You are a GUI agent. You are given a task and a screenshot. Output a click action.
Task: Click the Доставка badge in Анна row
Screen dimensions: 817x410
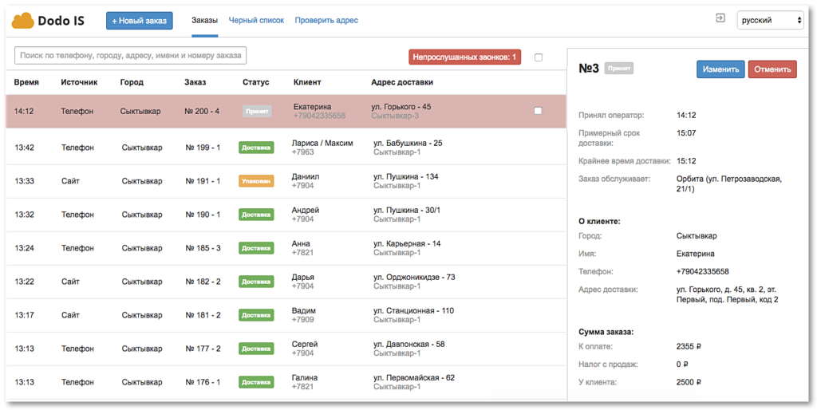[x=256, y=248]
